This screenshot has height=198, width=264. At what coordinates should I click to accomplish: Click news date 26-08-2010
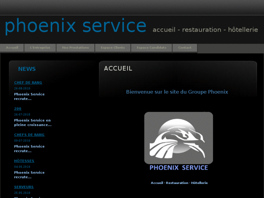click(x=22, y=88)
